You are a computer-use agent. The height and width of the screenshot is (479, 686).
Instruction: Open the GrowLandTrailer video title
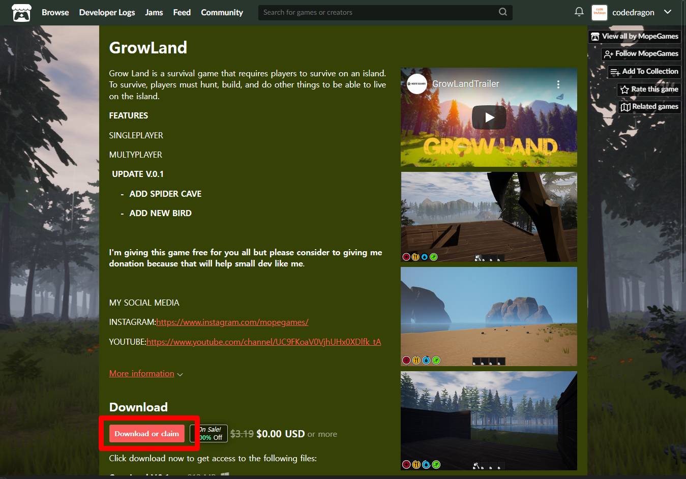(466, 84)
